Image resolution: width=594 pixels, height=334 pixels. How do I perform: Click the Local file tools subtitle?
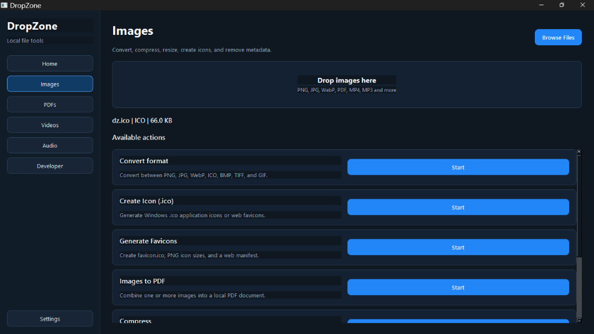coord(25,41)
